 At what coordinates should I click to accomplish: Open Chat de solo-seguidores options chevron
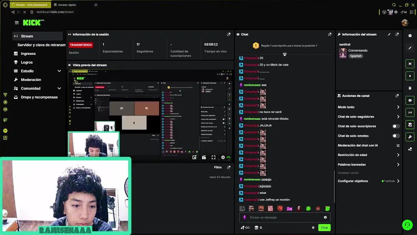398,117
